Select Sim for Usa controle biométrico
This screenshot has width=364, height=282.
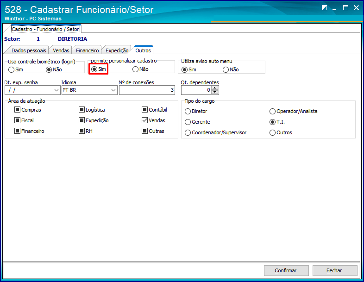(16, 69)
